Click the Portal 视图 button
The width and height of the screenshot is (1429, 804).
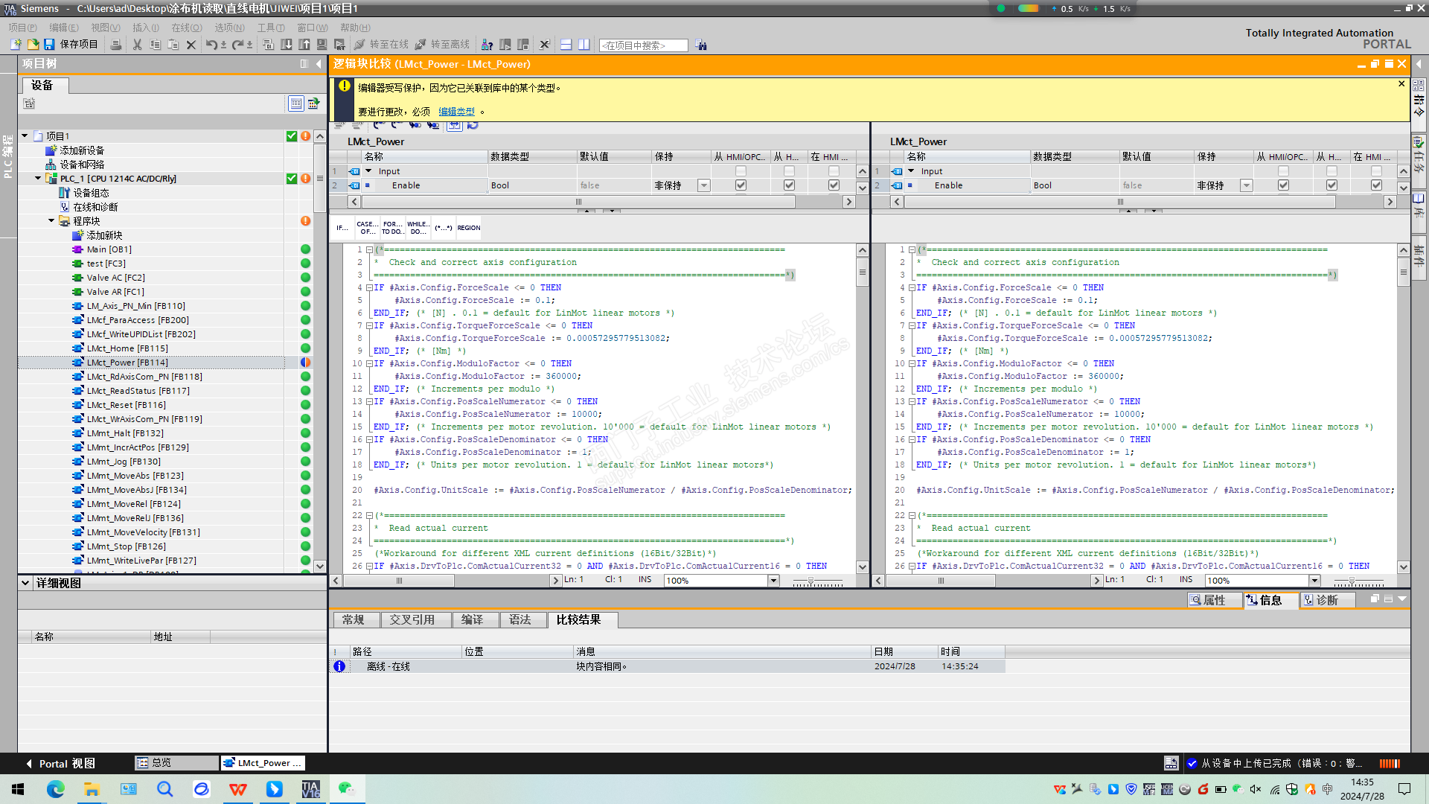pyautogui.click(x=60, y=763)
